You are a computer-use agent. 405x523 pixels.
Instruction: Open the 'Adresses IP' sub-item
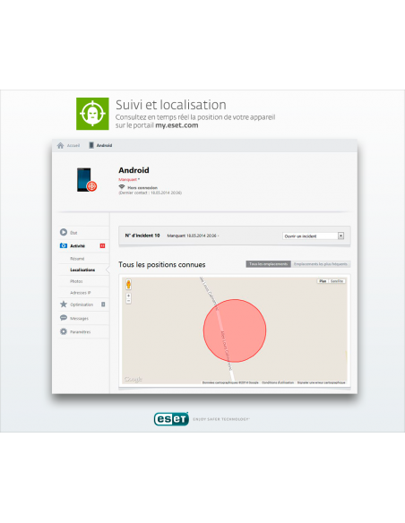(x=81, y=293)
